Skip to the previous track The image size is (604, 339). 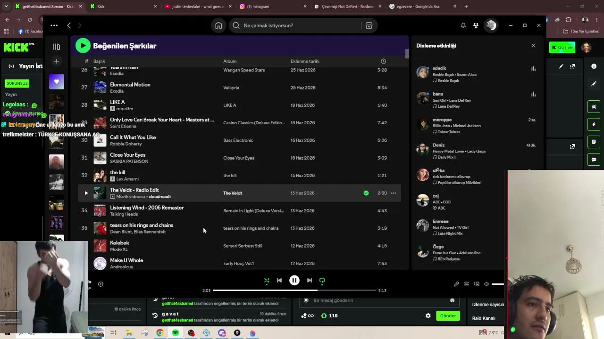tap(279, 281)
